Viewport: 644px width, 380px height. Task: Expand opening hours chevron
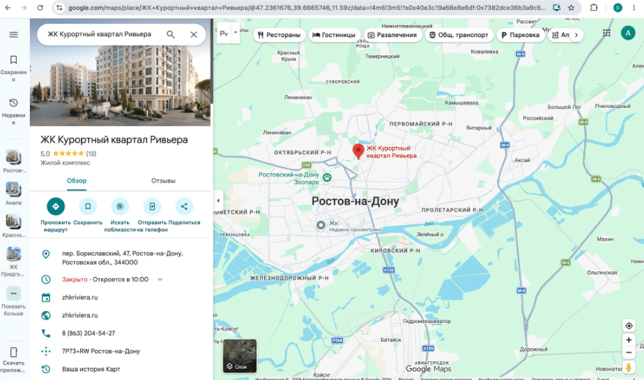160,280
